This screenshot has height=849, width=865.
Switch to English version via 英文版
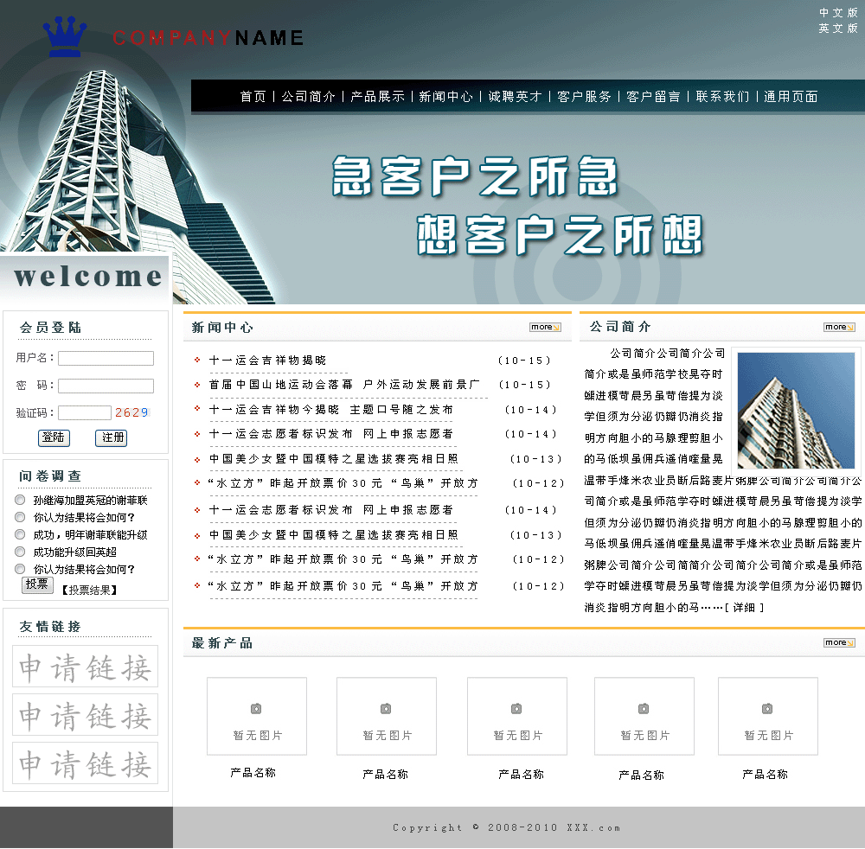point(838,29)
